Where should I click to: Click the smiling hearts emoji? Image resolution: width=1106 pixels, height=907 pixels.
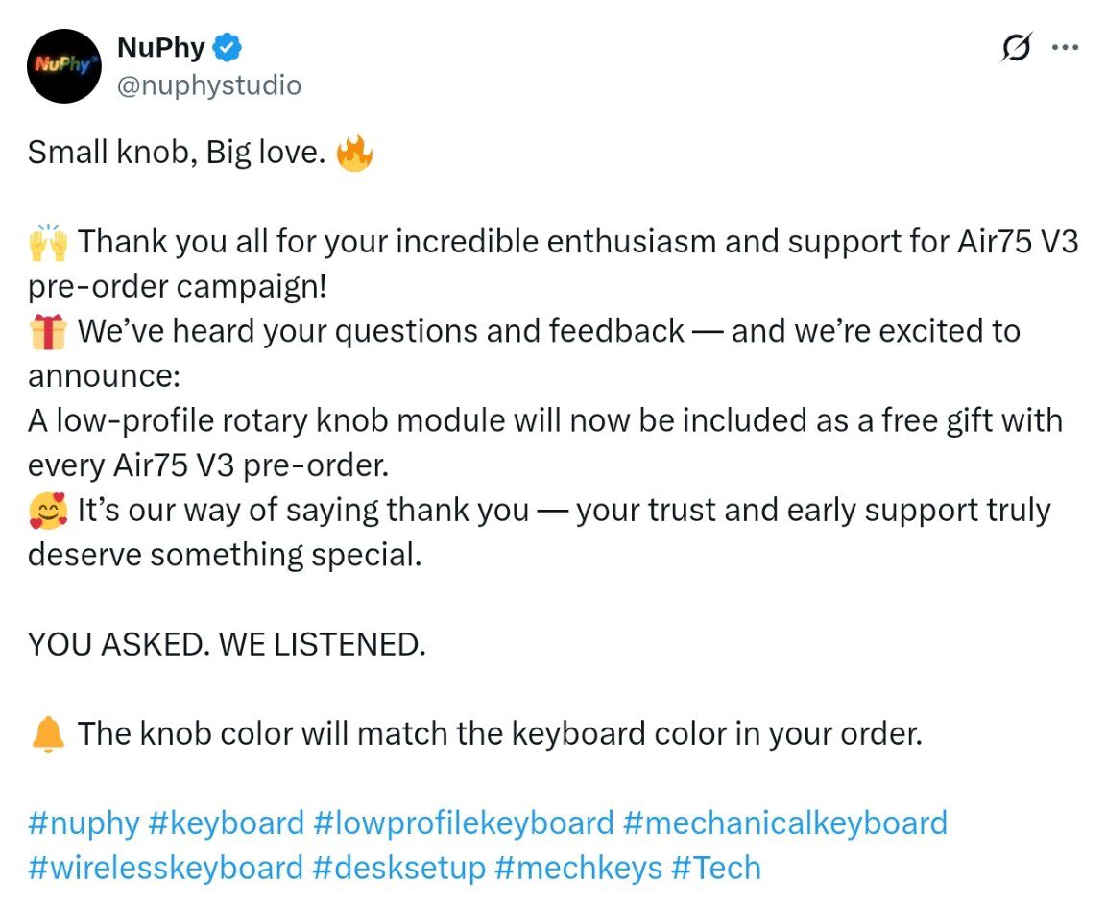48,511
